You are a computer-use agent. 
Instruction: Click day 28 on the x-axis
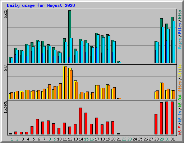[x=156, y=139]
